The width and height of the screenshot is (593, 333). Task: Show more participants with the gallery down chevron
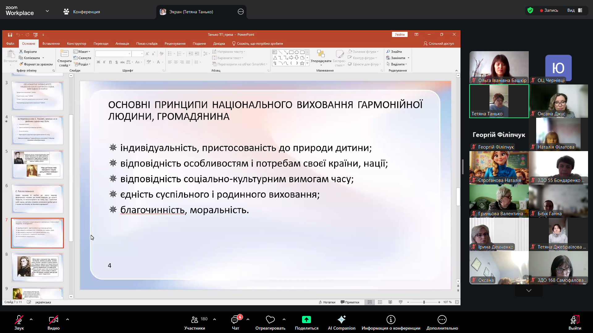529,290
